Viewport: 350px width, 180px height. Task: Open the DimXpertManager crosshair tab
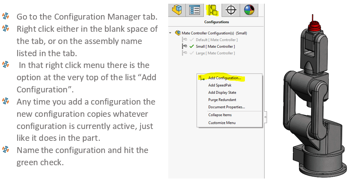point(231,10)
